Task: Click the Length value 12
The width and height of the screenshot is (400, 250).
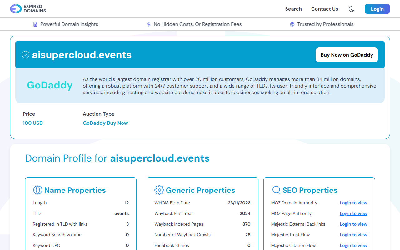Action: pyautogui.click(x=127, y=203)
